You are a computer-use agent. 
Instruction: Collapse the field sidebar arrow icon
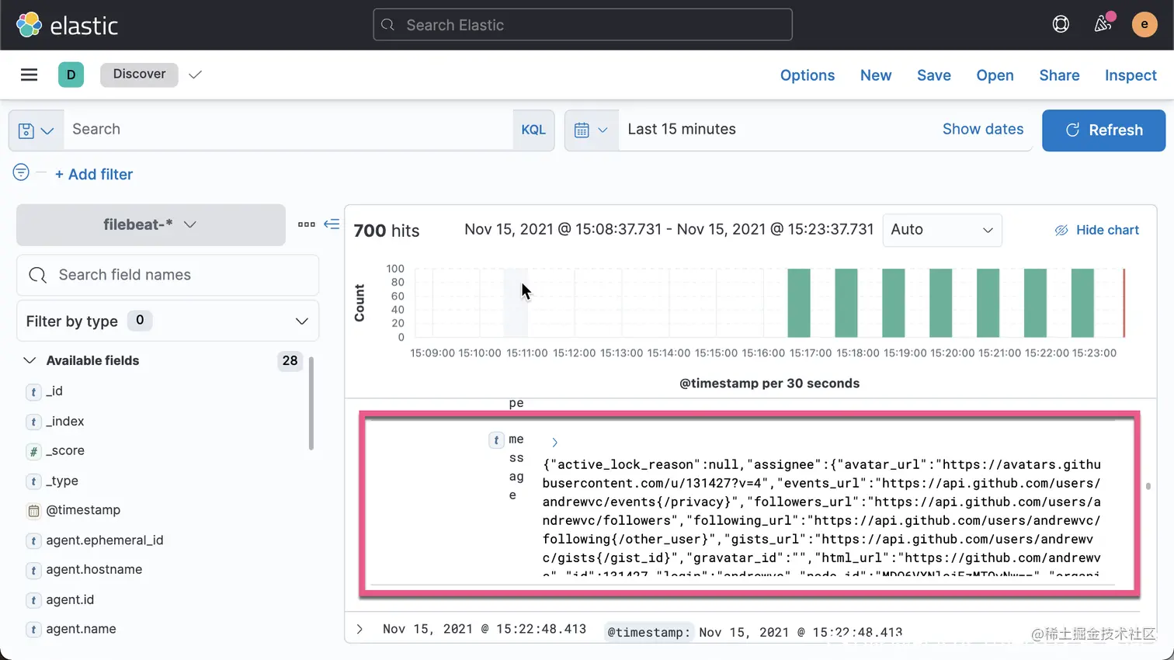332,224
